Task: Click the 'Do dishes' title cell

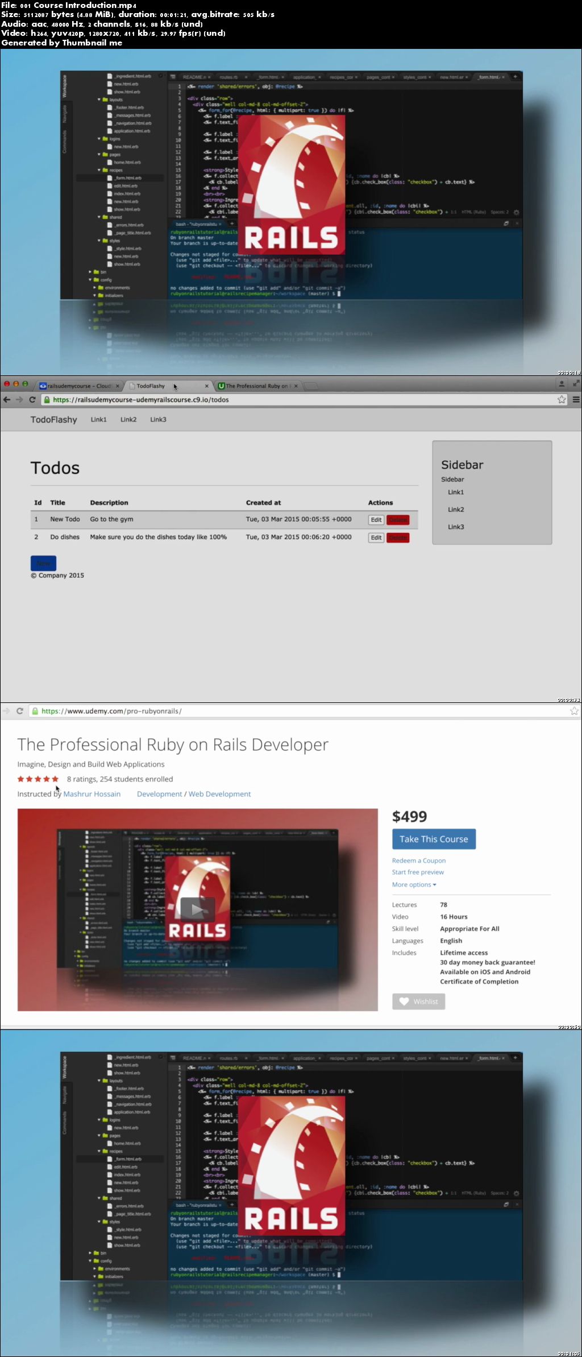Action: coord(65,537)
